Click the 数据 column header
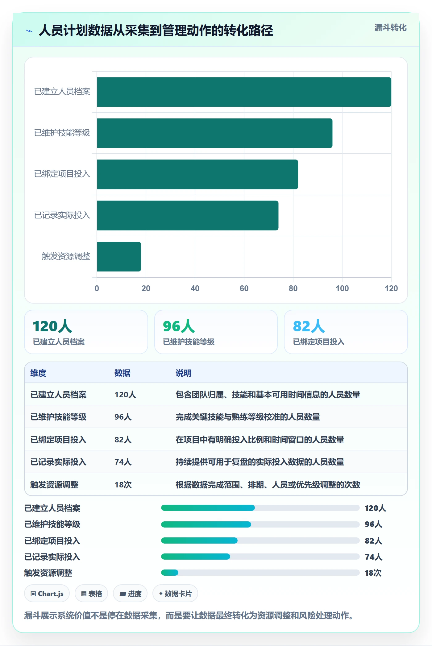Image resolution: width=432 pixels, height=646 pixels. click(123, 373)
